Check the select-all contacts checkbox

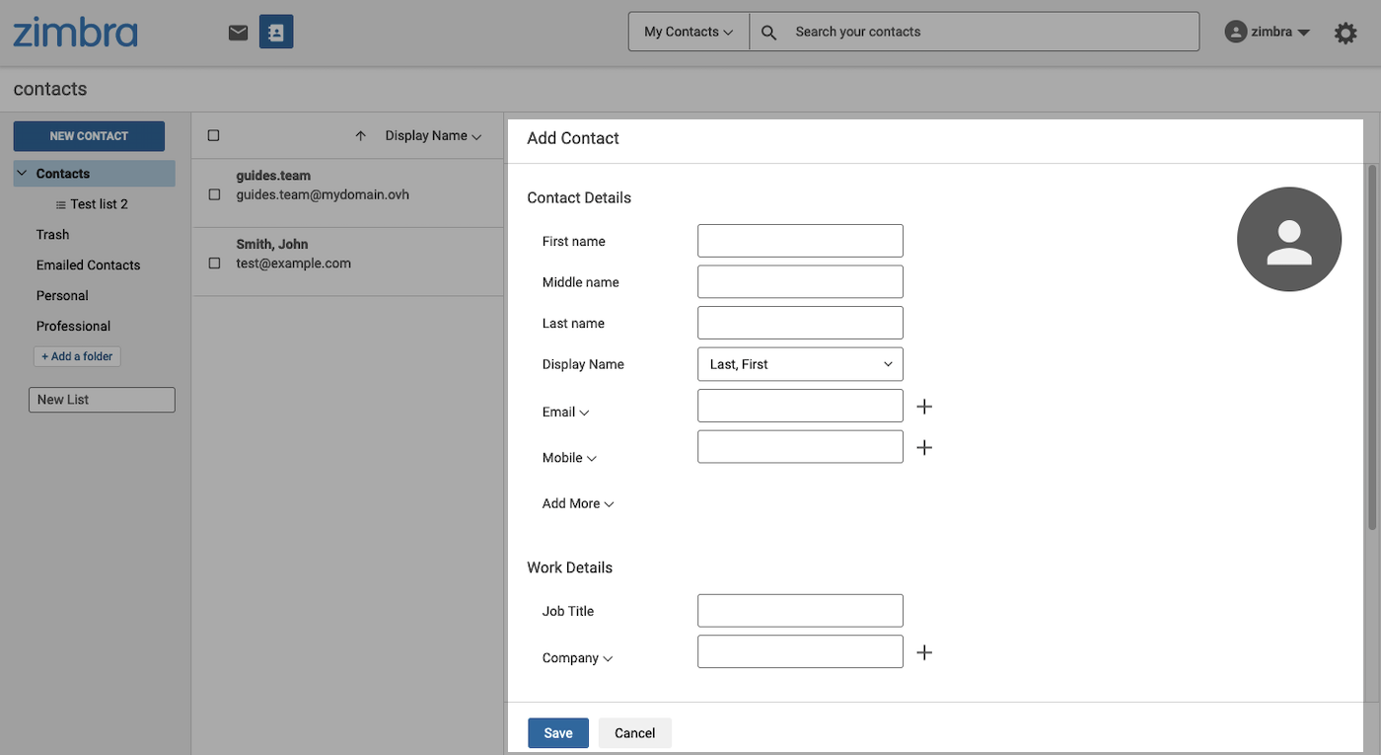(213, 135)
